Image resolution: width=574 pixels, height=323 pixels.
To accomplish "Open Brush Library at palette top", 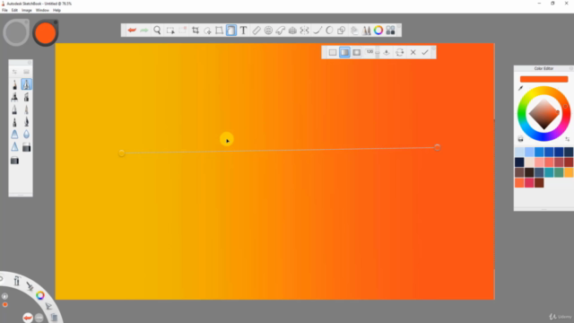I will tap(26, 72).
